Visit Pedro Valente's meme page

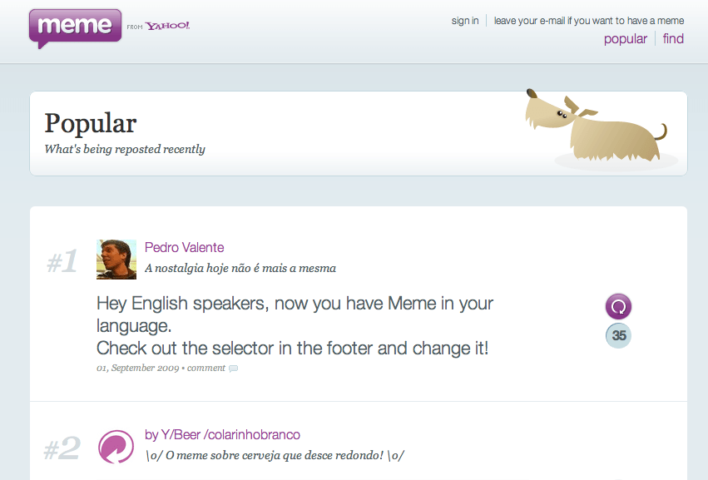184,247
